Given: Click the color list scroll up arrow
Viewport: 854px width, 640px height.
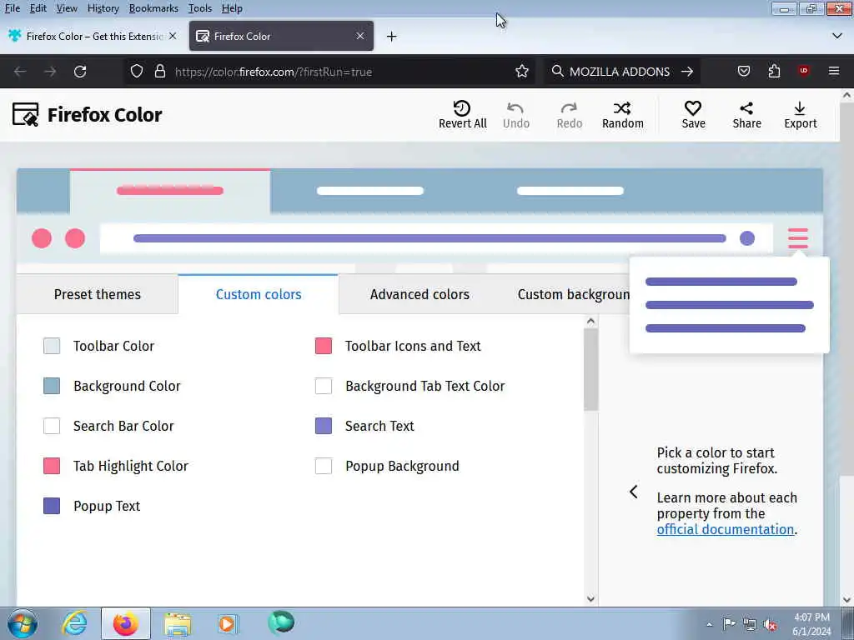Looking at the screenshot, I should point(591,321).
